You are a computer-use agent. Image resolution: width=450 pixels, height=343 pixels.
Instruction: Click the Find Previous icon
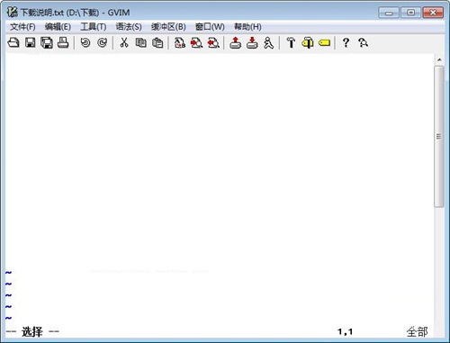click(213, 43)
